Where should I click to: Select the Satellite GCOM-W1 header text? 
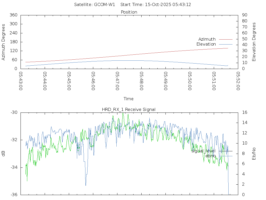pyautogui.click(x=95, y=4)
